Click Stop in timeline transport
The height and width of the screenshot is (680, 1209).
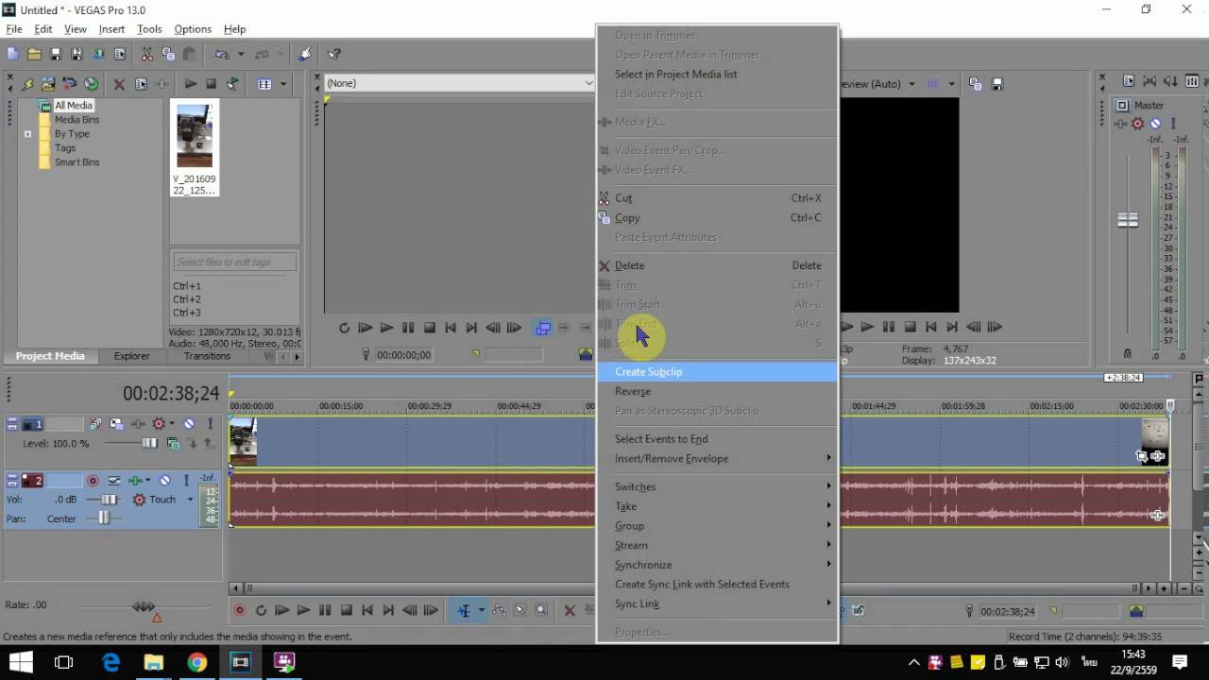[x=347, y=611]
